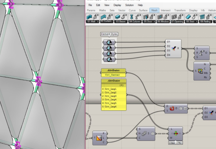Select the T P L C component icon
This screenshot has width=216, height=149.
click(x=99, y=138)
